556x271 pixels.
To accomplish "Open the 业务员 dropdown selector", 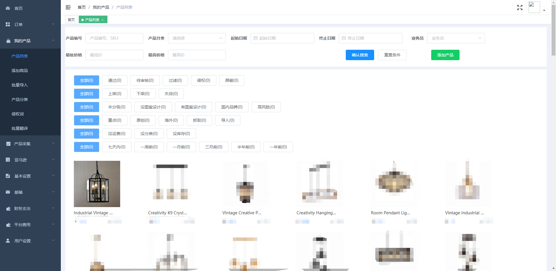I will pyautogui.click(x=456, y=38).
